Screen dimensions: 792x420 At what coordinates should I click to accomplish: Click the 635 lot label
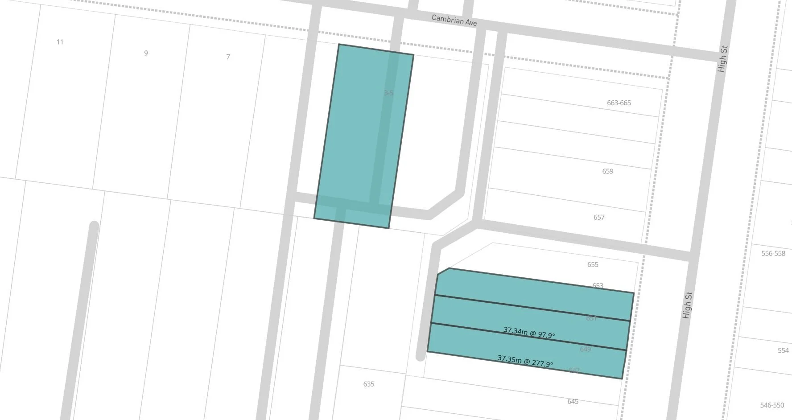point(368,384)
